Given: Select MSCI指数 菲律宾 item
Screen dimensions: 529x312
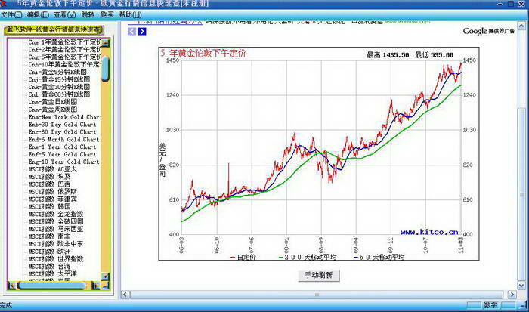Looking at the screenshot, I should coord(53,199).
